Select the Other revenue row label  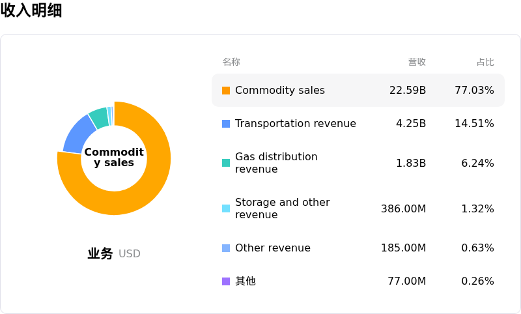273,248
